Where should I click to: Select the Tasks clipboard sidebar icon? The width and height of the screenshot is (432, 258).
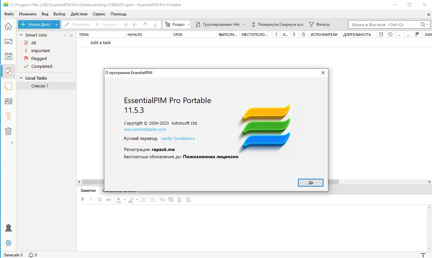click(x=8, y=71)
